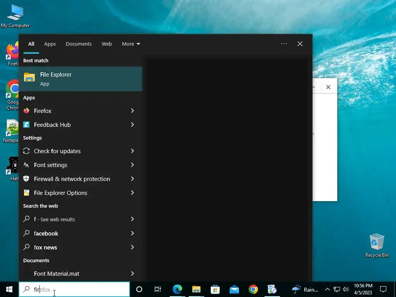Open the Windows Start menu

9,289
